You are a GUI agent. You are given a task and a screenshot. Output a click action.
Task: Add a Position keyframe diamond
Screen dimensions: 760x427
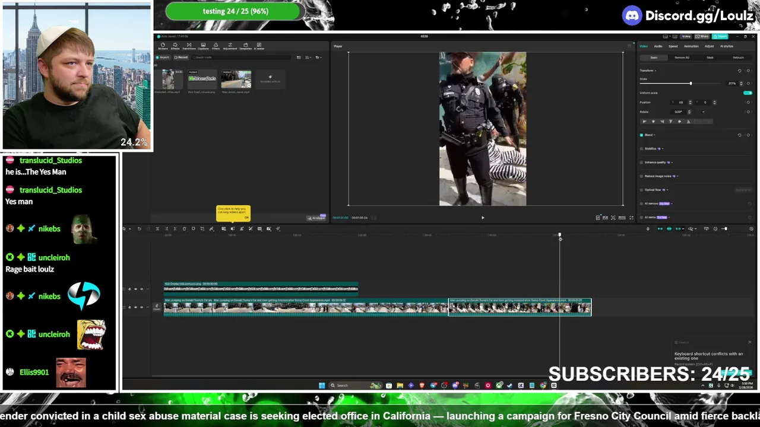748,102
